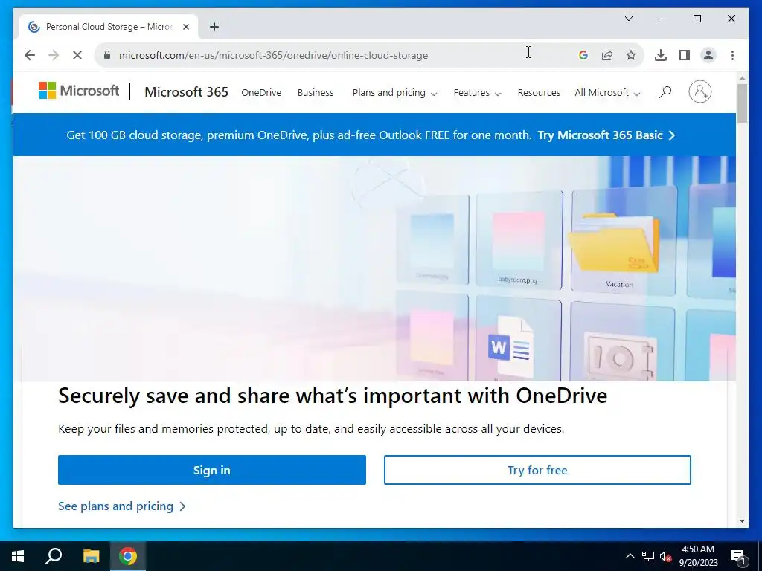The image size is (762, 571).
Task: Expand Plans and pricing menu
Action: (394, 93)
